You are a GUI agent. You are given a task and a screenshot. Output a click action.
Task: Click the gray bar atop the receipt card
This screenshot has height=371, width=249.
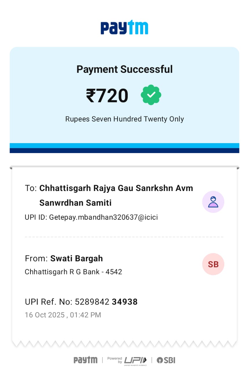(x=124, y=167)
